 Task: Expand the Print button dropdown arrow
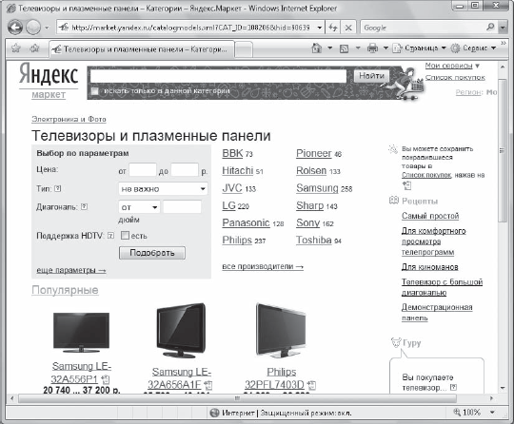click(385, 48)
